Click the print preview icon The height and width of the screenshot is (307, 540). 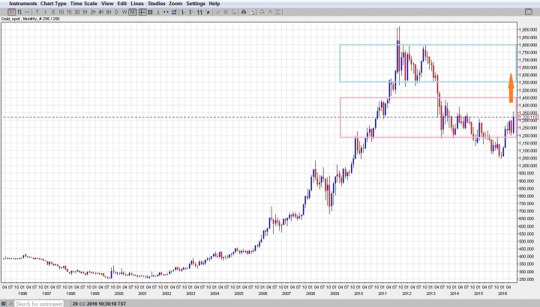point(252,12)
